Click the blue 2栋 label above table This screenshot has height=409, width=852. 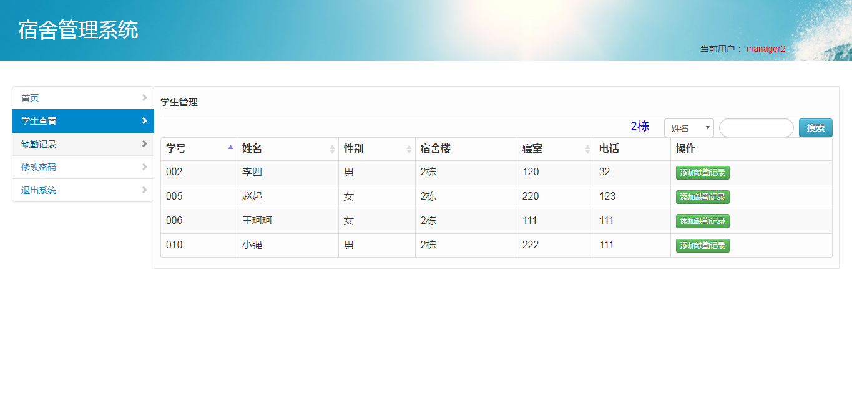click(640, 127)
